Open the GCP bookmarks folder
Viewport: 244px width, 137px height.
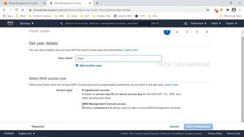(x=85, y=16)
